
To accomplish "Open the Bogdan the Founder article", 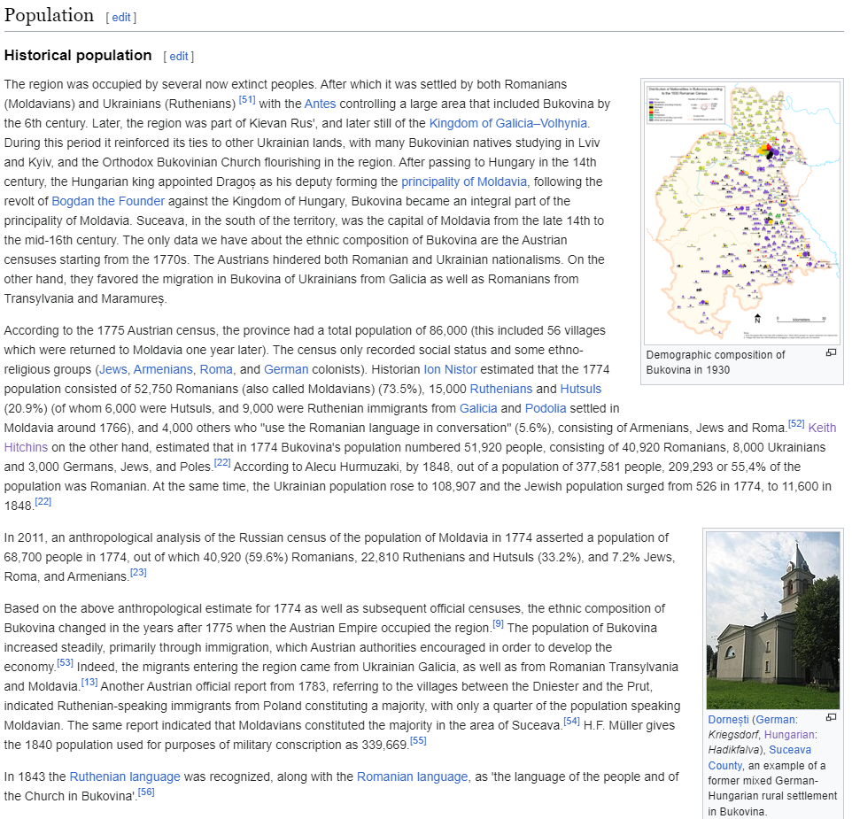I will [107, 201].
